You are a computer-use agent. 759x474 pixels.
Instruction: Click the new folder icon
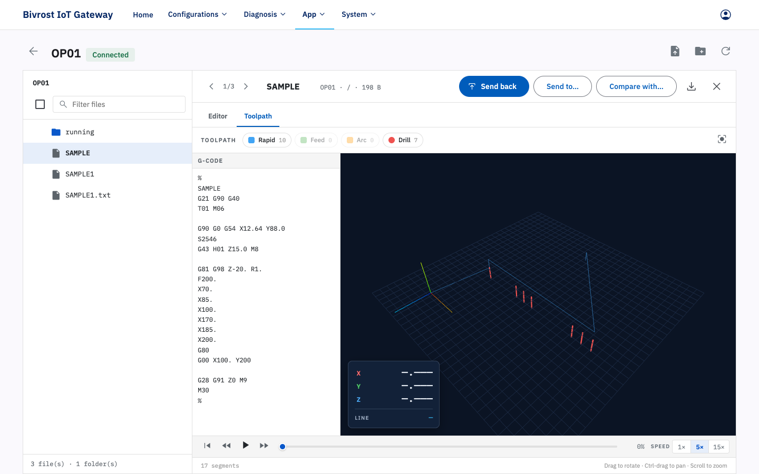(700, 51)
